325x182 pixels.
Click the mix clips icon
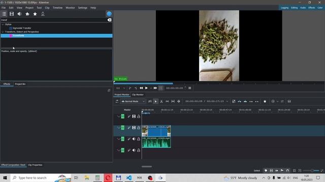(x=234, y=101)
